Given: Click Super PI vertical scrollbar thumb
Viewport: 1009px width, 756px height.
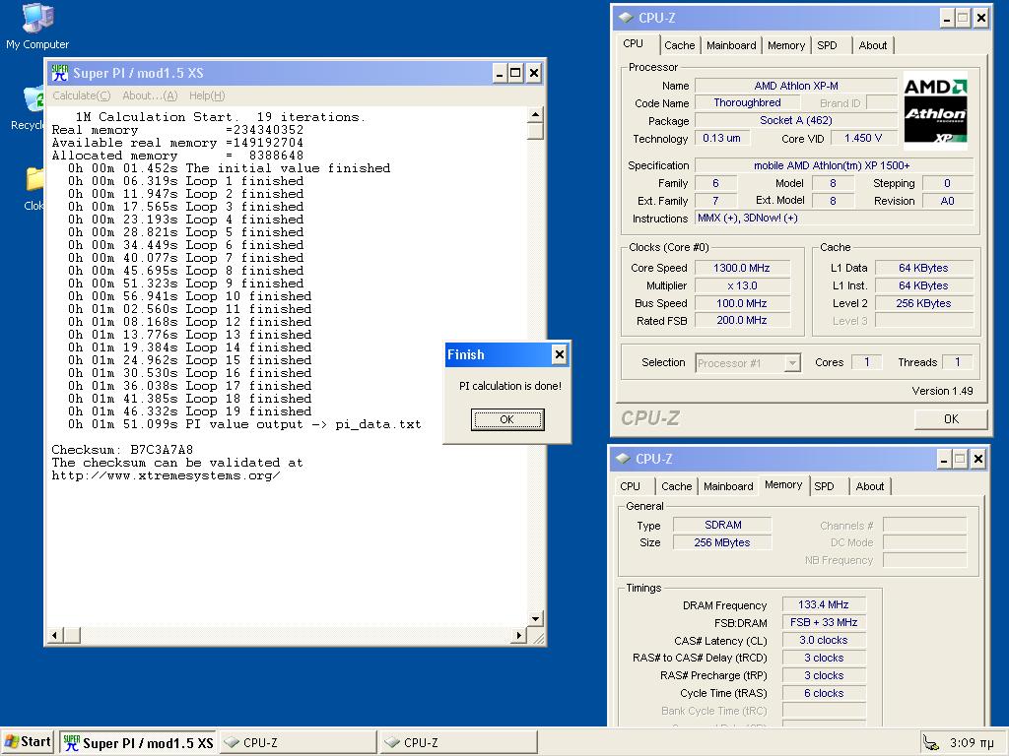Looking at the screenshot, I should pyautogui.click(x=535, y=131).
